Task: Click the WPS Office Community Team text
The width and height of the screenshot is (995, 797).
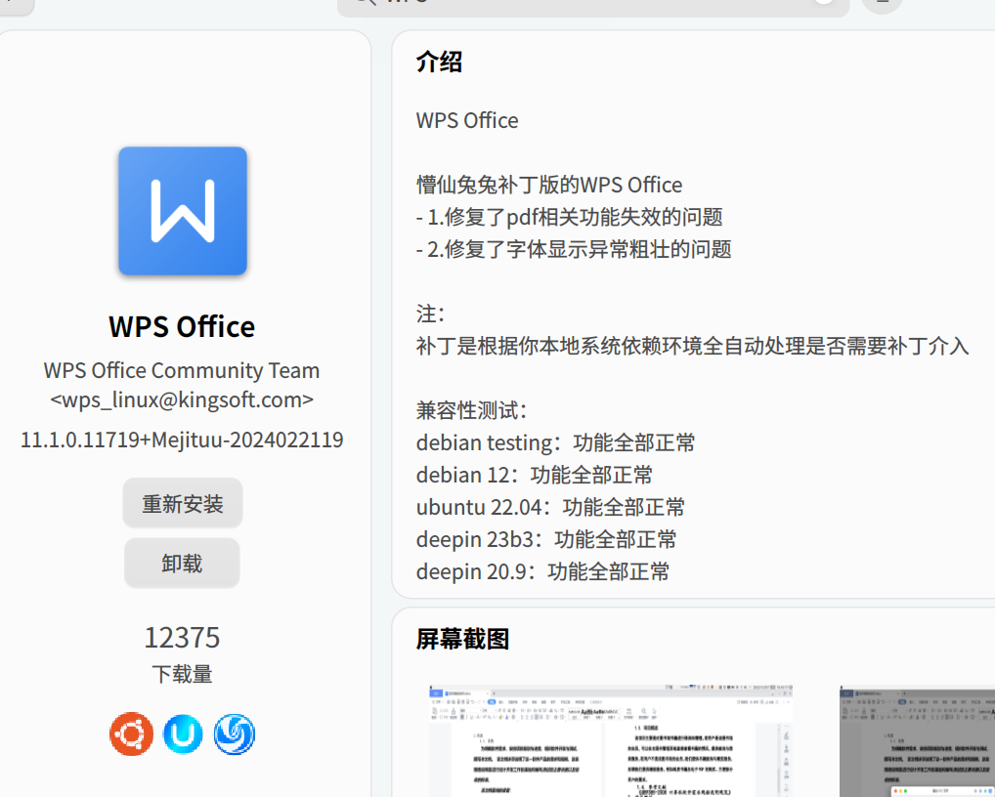Action: 182,370
